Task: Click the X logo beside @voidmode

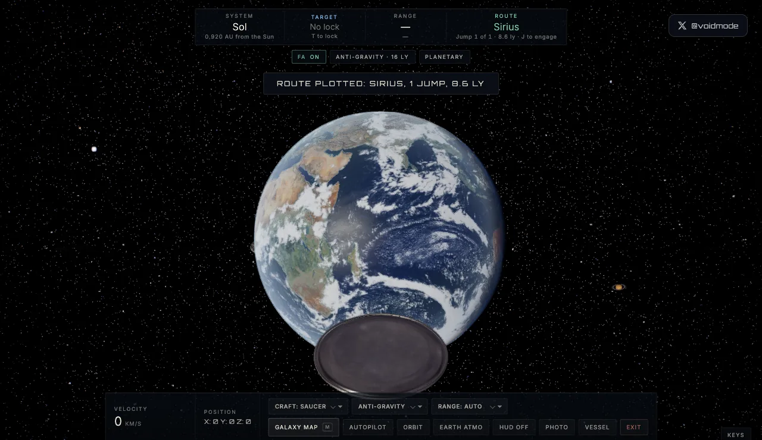Action: (x=682, y=26)
